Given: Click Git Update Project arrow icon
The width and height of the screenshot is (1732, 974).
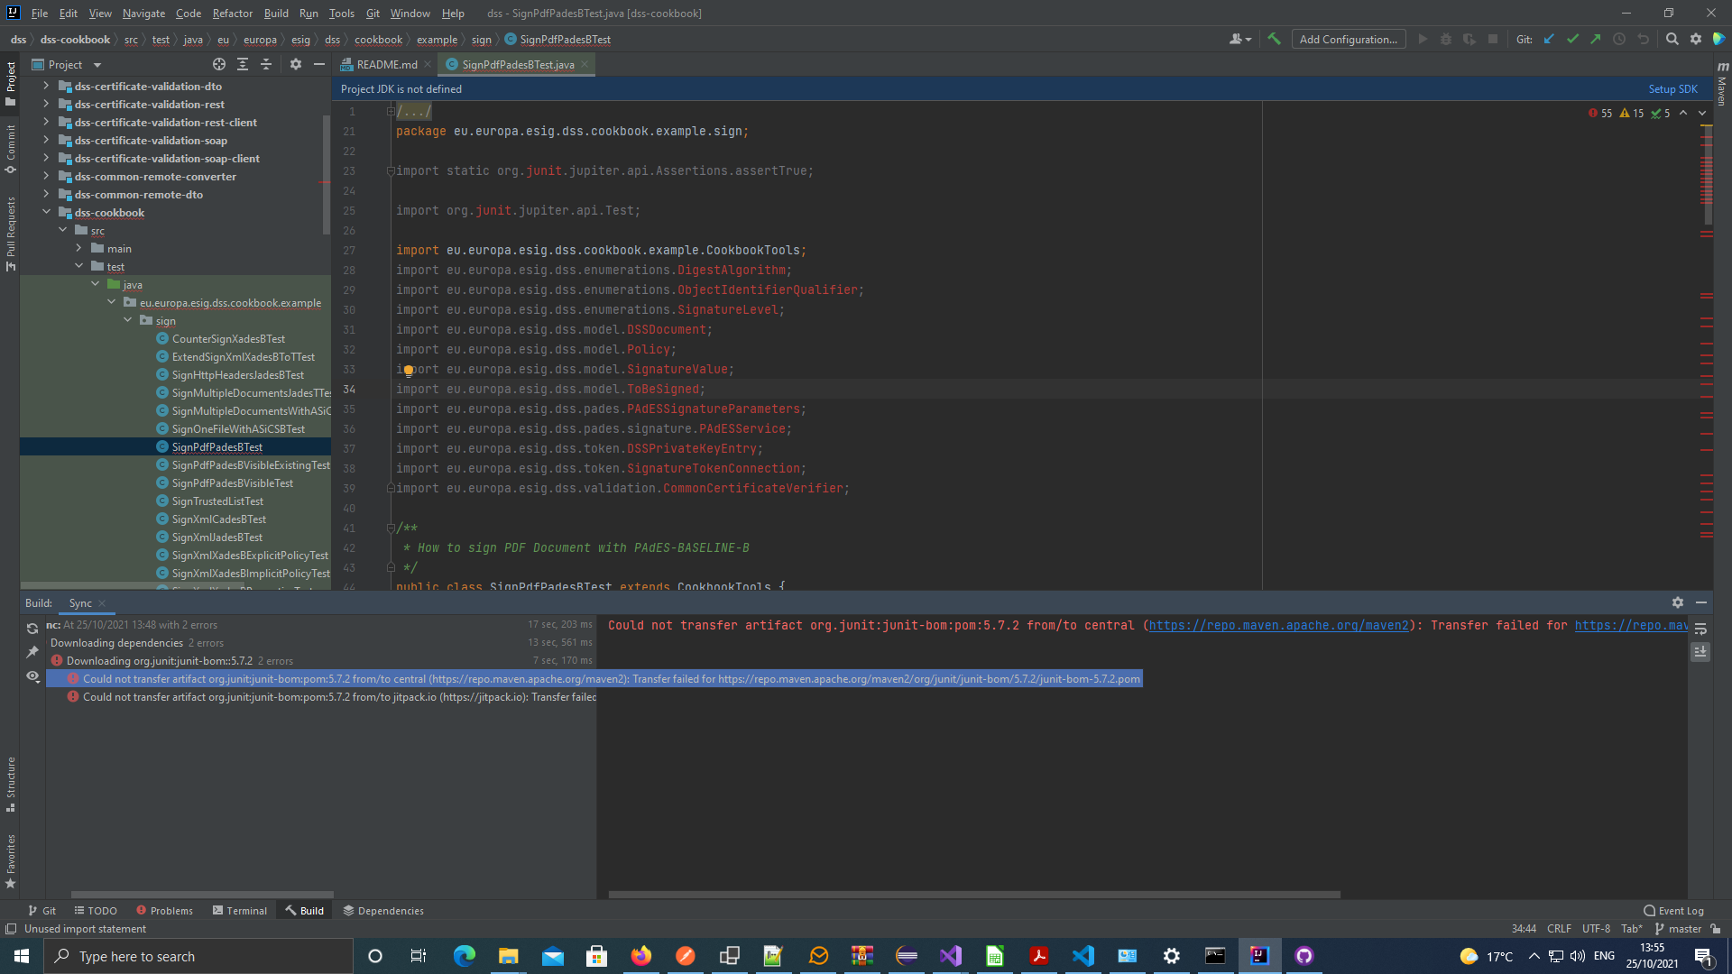Looking at the screenshot, I should pyautogui.click(x=1549, y=39).
